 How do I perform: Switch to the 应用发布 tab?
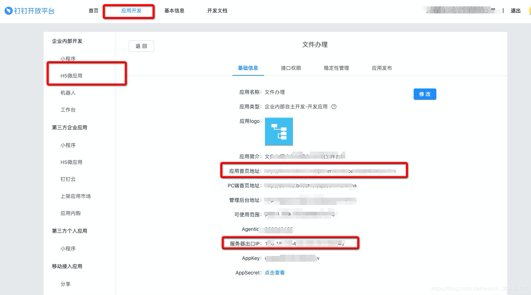coord(382,68)
